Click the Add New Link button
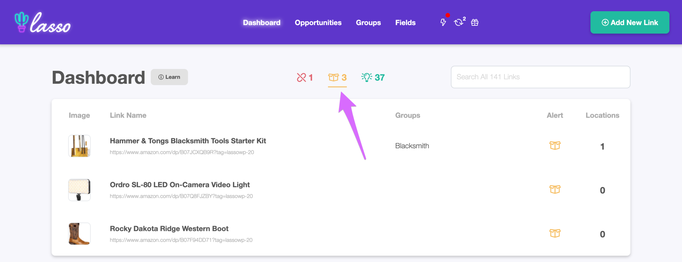This screenshot has height=262, width=682. [630, 22]
